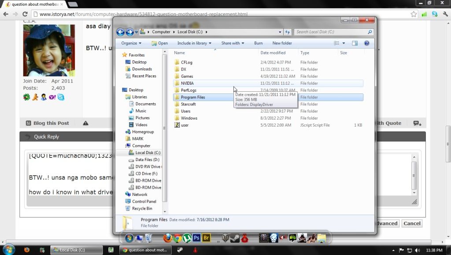Open Videos library in navigation pane
451x255 pixels.
click(141, 125)
